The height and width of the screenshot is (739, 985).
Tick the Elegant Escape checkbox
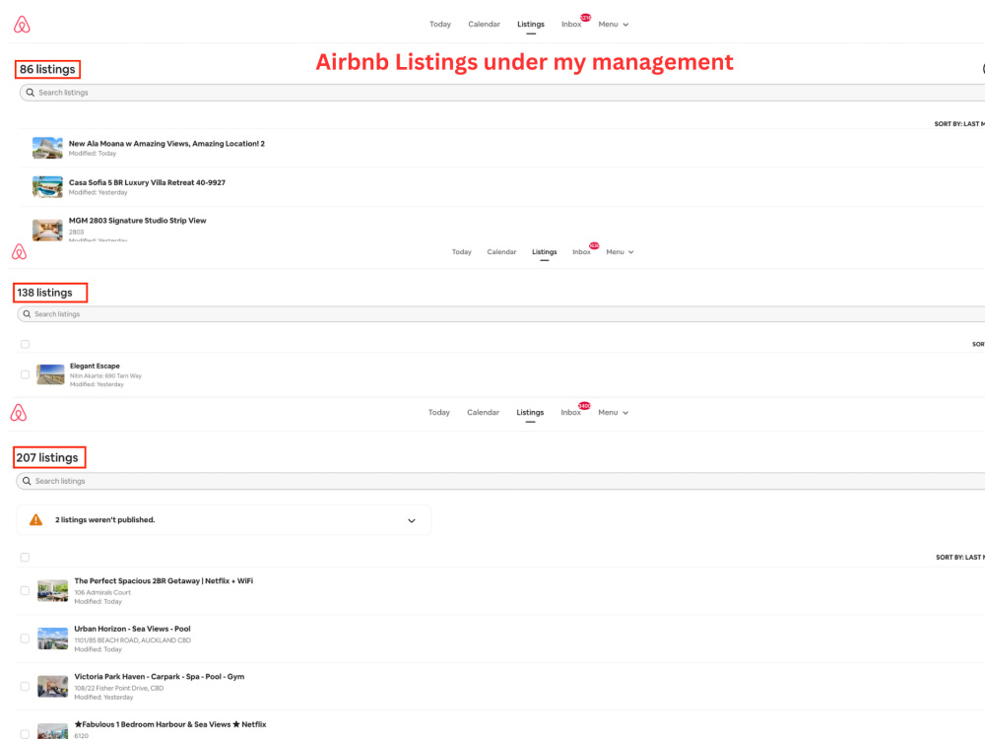[26, 374]
